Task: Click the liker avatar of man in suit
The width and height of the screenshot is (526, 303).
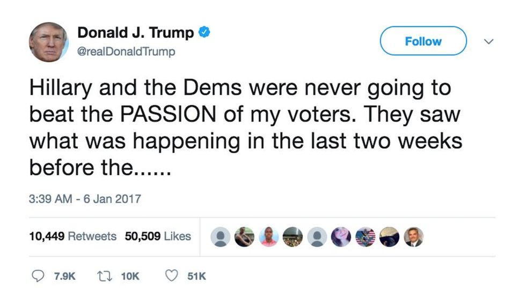Action: [414, 236]
